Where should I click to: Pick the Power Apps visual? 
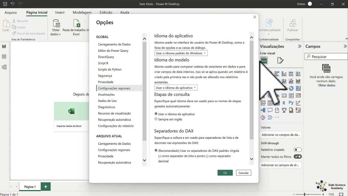tap(263, 118)
